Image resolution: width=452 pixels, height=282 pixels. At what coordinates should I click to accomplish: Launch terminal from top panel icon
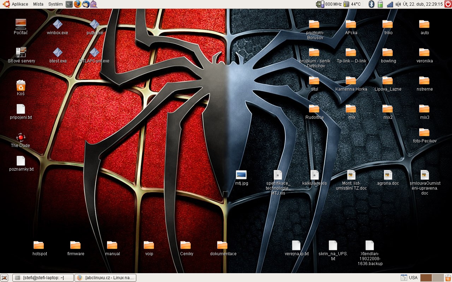(x=69, y=4)
